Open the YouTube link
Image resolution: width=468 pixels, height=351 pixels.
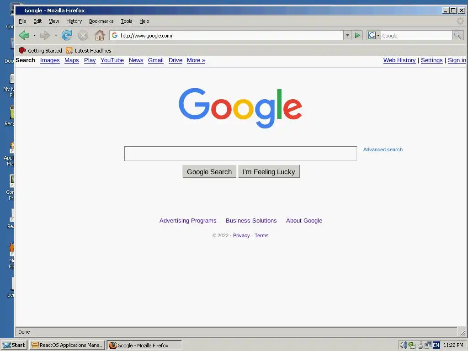(x=112, y=60)
